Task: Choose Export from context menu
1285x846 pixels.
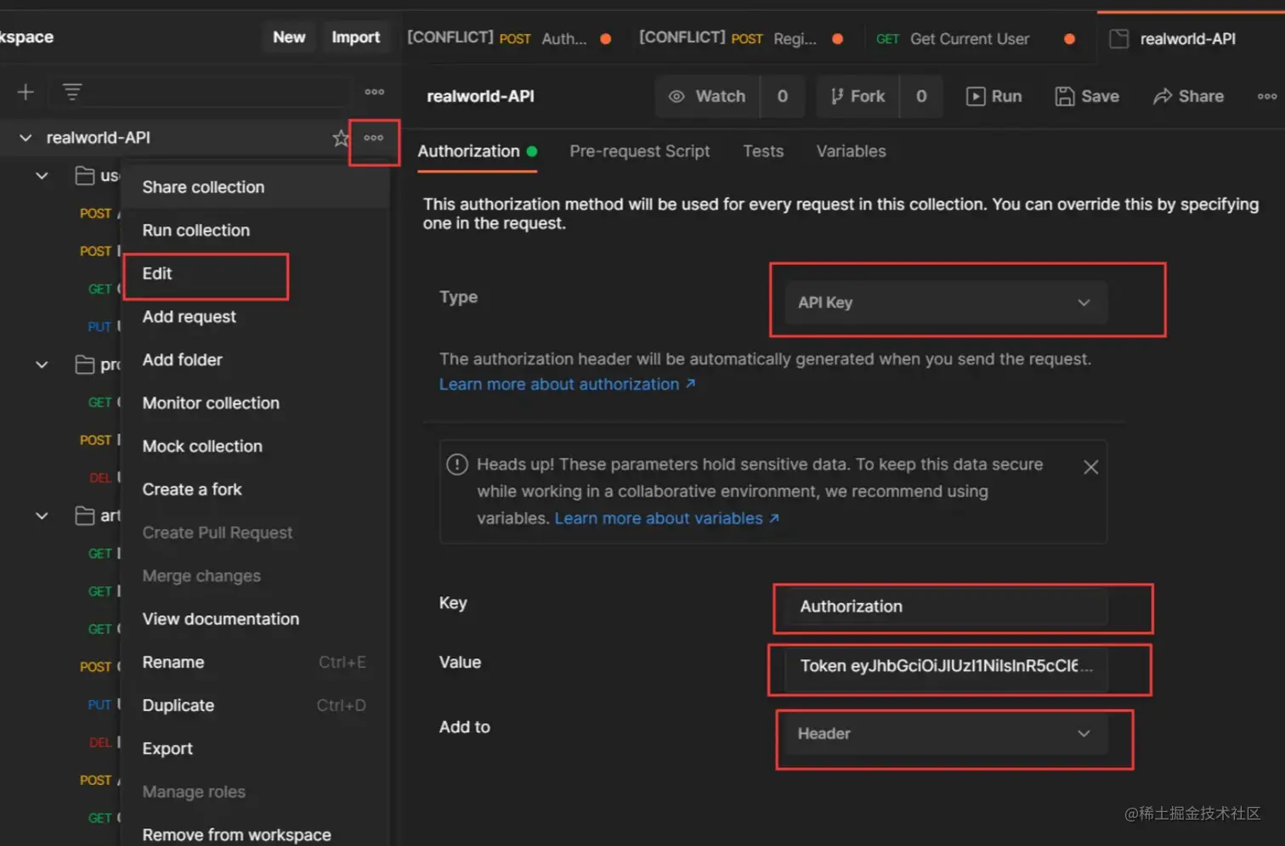Action: pos(255,749)
